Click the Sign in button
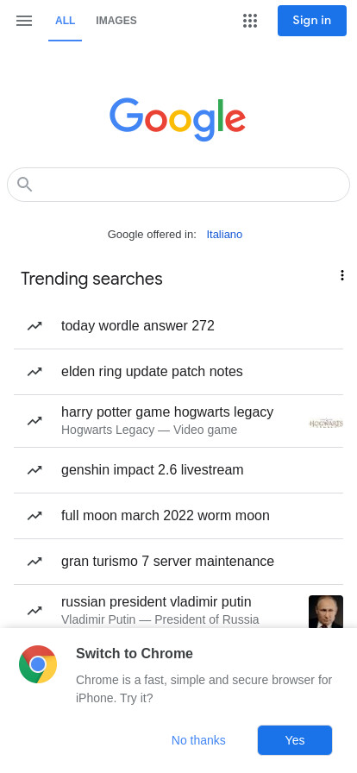This screenshot has height=773, width=357. point(312,21)
